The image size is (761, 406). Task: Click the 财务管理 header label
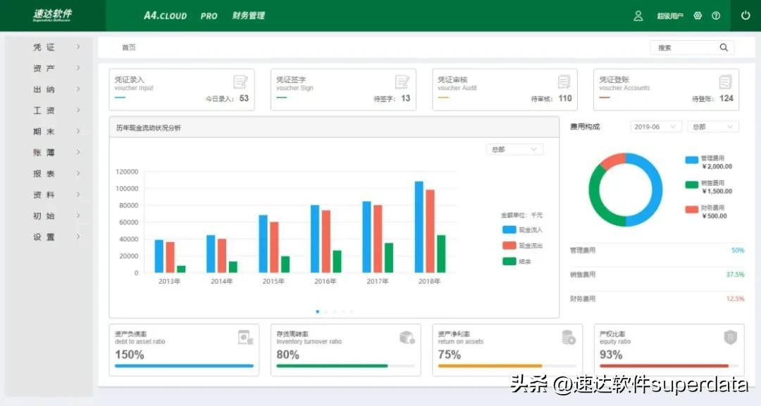click(249, 15)
